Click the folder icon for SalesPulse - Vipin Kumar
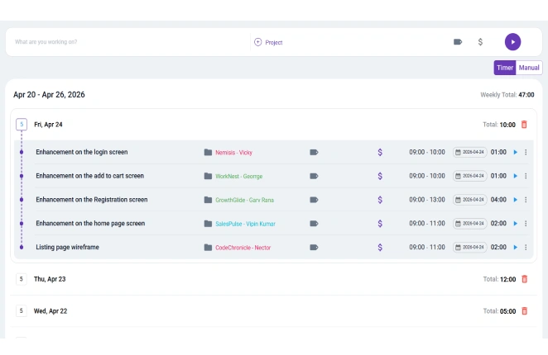This screenshot has width=548, height=355. [208, 224]
